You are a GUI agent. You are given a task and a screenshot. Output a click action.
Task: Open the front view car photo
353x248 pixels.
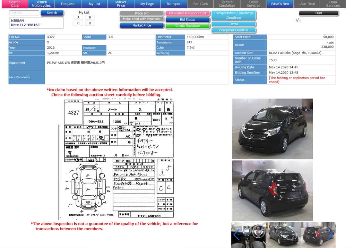tap(273, 129)
